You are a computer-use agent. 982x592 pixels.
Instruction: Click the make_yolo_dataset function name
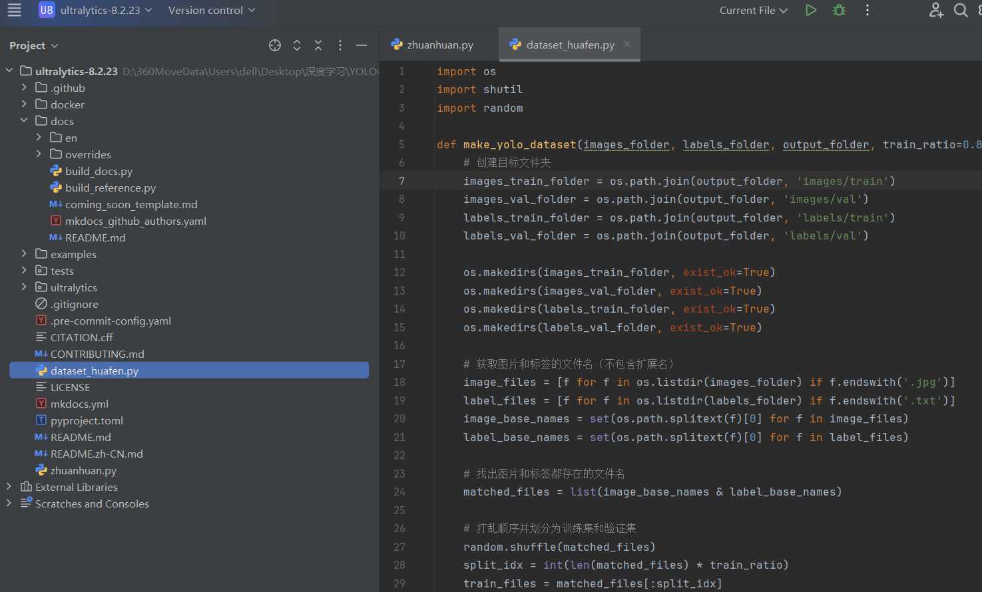tap(520, 144)
